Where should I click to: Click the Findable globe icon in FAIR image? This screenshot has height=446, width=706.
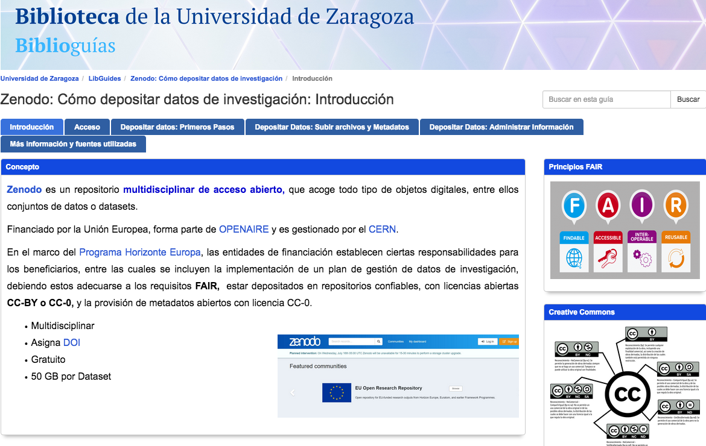(x=574, y=259)
